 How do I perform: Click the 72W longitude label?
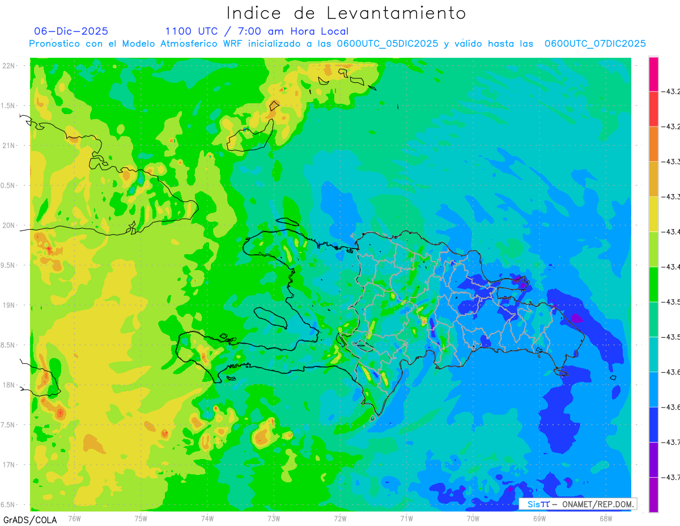(340, 517)
